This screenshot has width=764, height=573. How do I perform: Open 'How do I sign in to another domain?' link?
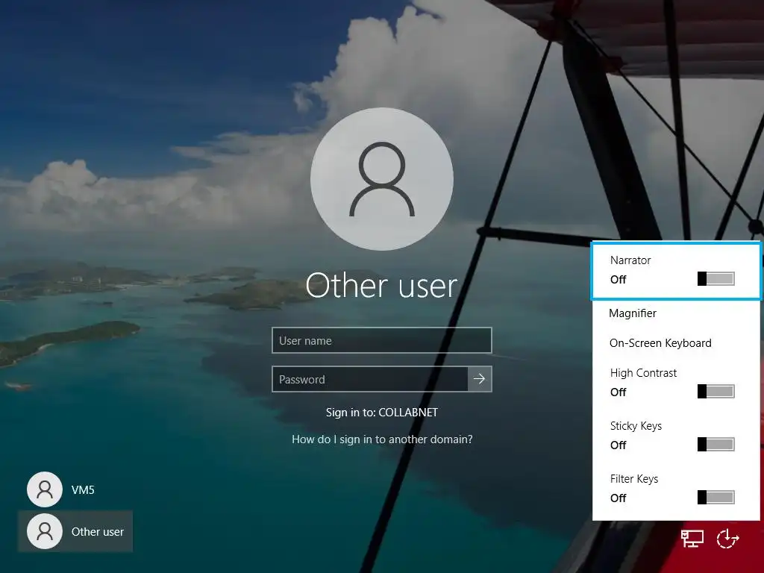[382, 439]
